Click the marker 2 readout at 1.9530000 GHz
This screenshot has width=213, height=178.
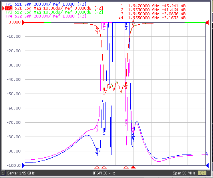(x=153, y=10)
